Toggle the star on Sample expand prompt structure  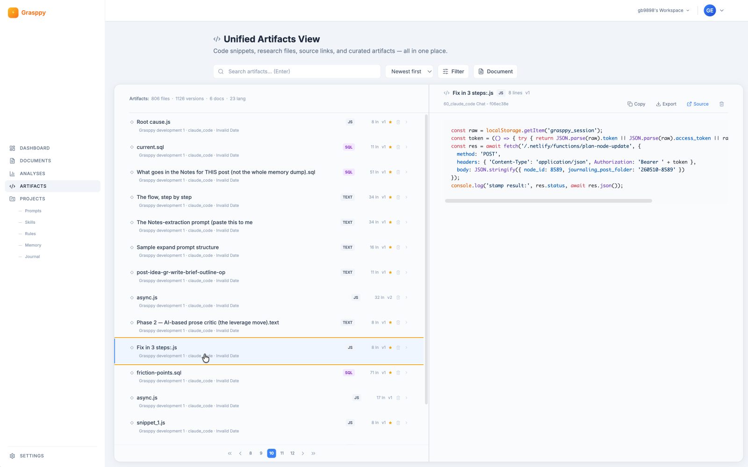tap(390, 248)
